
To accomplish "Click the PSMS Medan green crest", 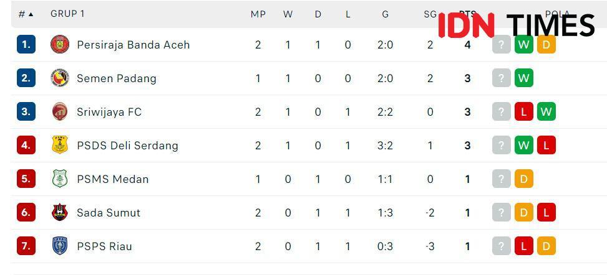I will point(60,179).
